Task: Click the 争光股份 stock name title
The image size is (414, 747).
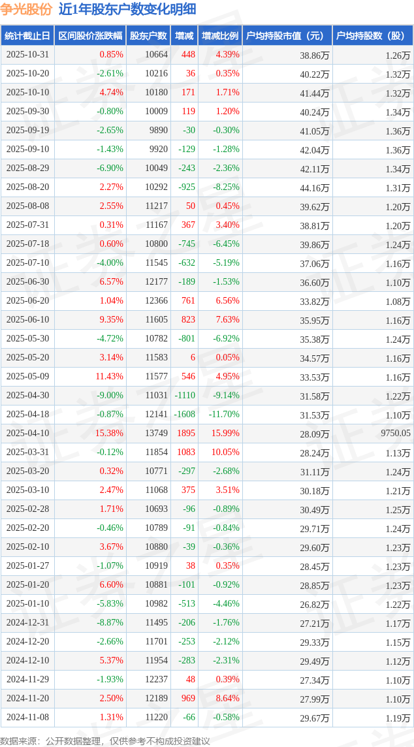Action: 27,9
